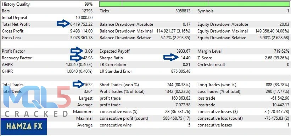The image size is (291, 136).
Task: Click the HAMZA FX badge
Action: pos(24,126)
